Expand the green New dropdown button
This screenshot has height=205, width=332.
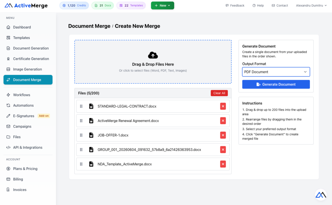(162, 6)
